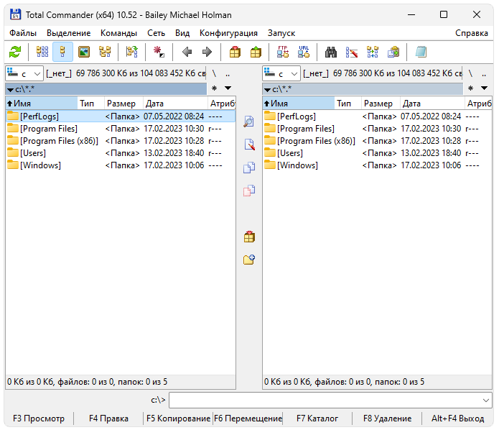This screenshot has width=499, height=430.
Task: Toggle the thumbnails view toolbar button
Action: click(84, 52)
